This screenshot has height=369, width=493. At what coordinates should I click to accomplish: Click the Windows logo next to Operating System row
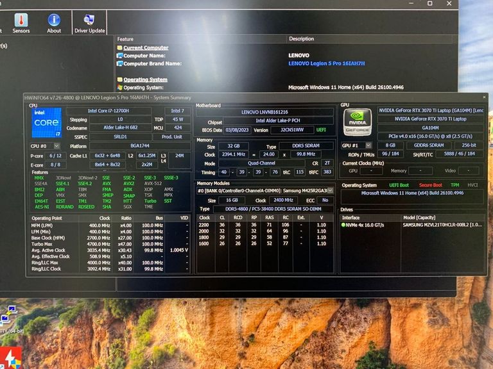pyautogui.click(x=119, y=87)
